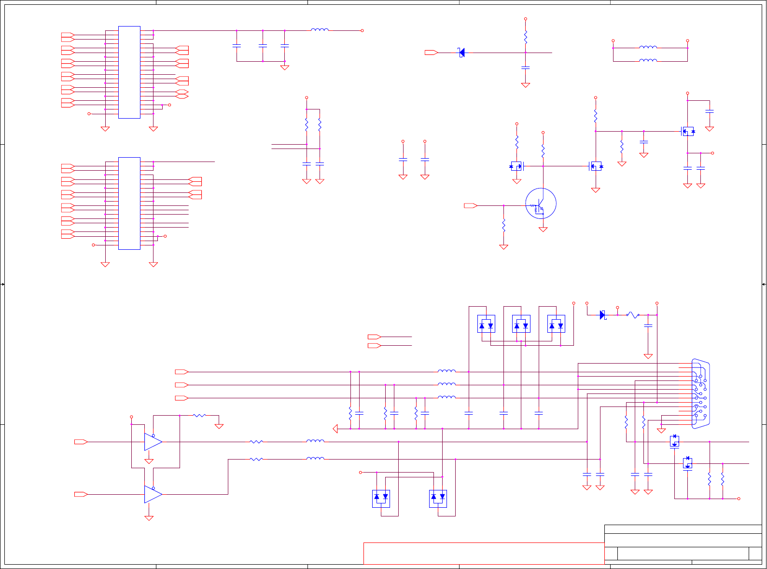Image resolution: width=767 pixels, height=569 pixels.
Task: Select the rightmost of three dual-diode packages
Action: pyautogui.click(x=556, y=324)
